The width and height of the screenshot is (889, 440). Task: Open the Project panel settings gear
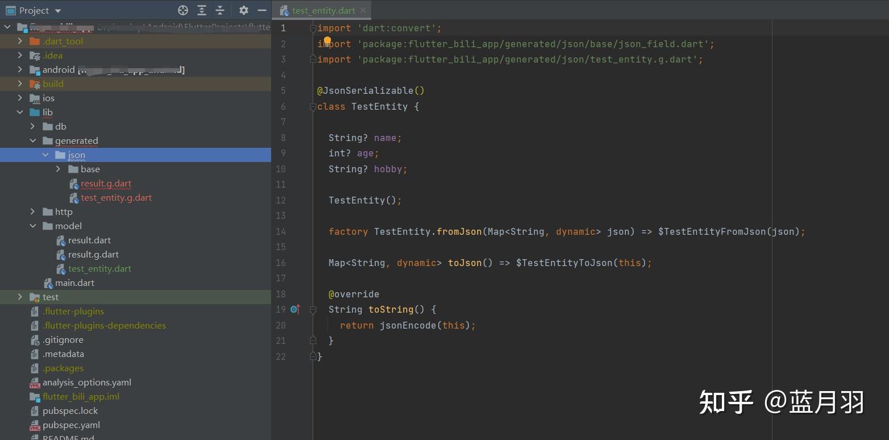[243, 10]
